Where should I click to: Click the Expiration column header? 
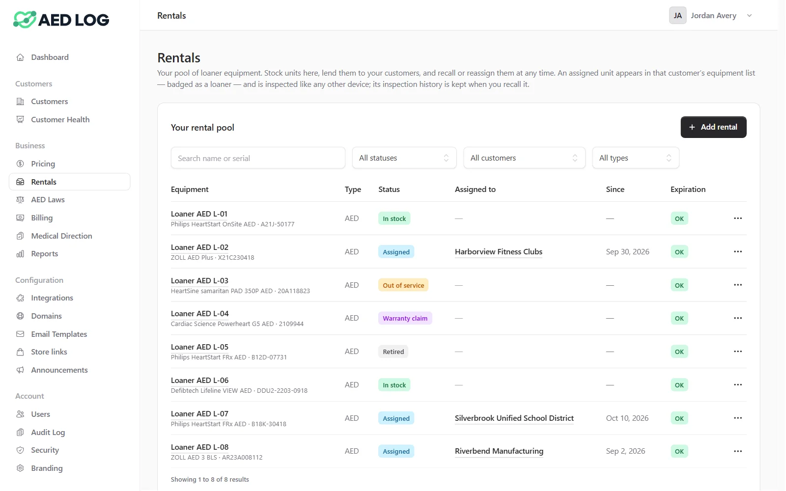click(688, 190)
